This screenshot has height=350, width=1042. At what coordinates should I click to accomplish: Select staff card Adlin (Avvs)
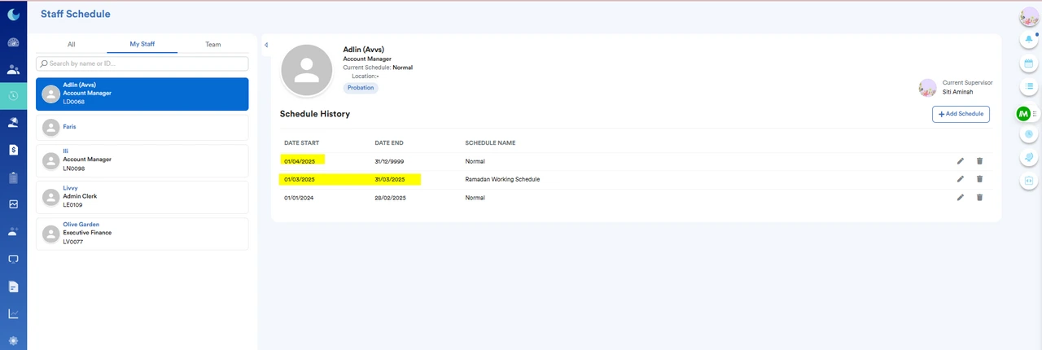[142, 94]
